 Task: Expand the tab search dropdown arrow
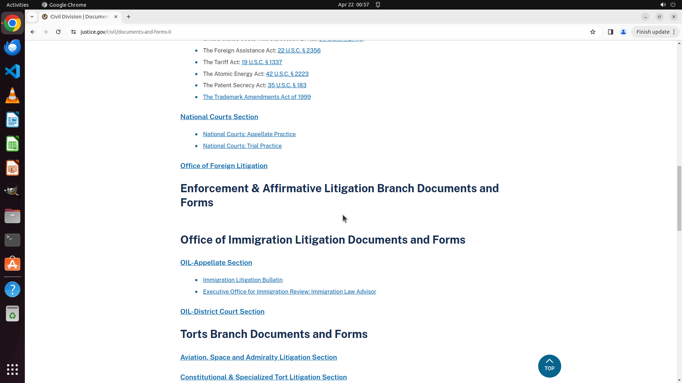click(x=32, y=17)
